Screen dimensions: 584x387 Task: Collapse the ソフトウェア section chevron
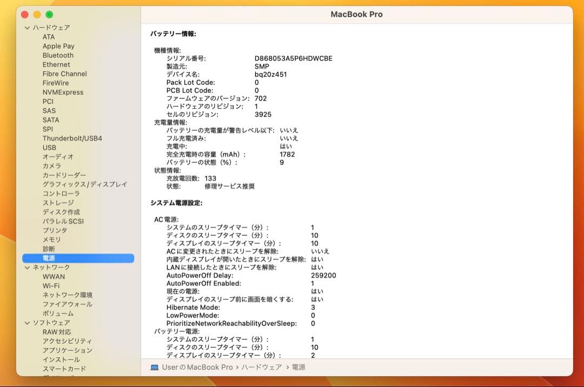(x=27, y=323)
